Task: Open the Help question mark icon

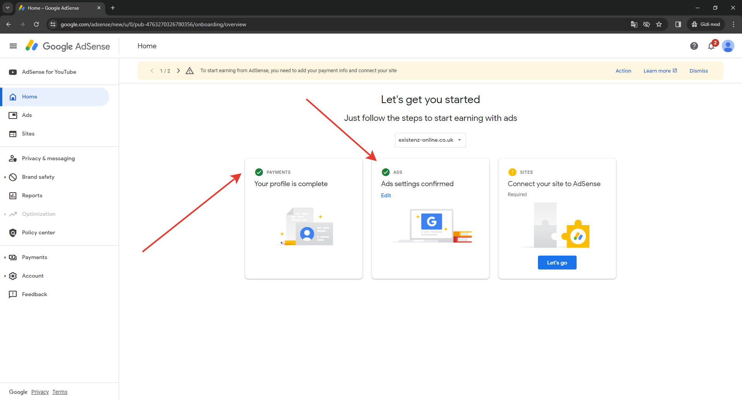Action: (x=694, y=46)
